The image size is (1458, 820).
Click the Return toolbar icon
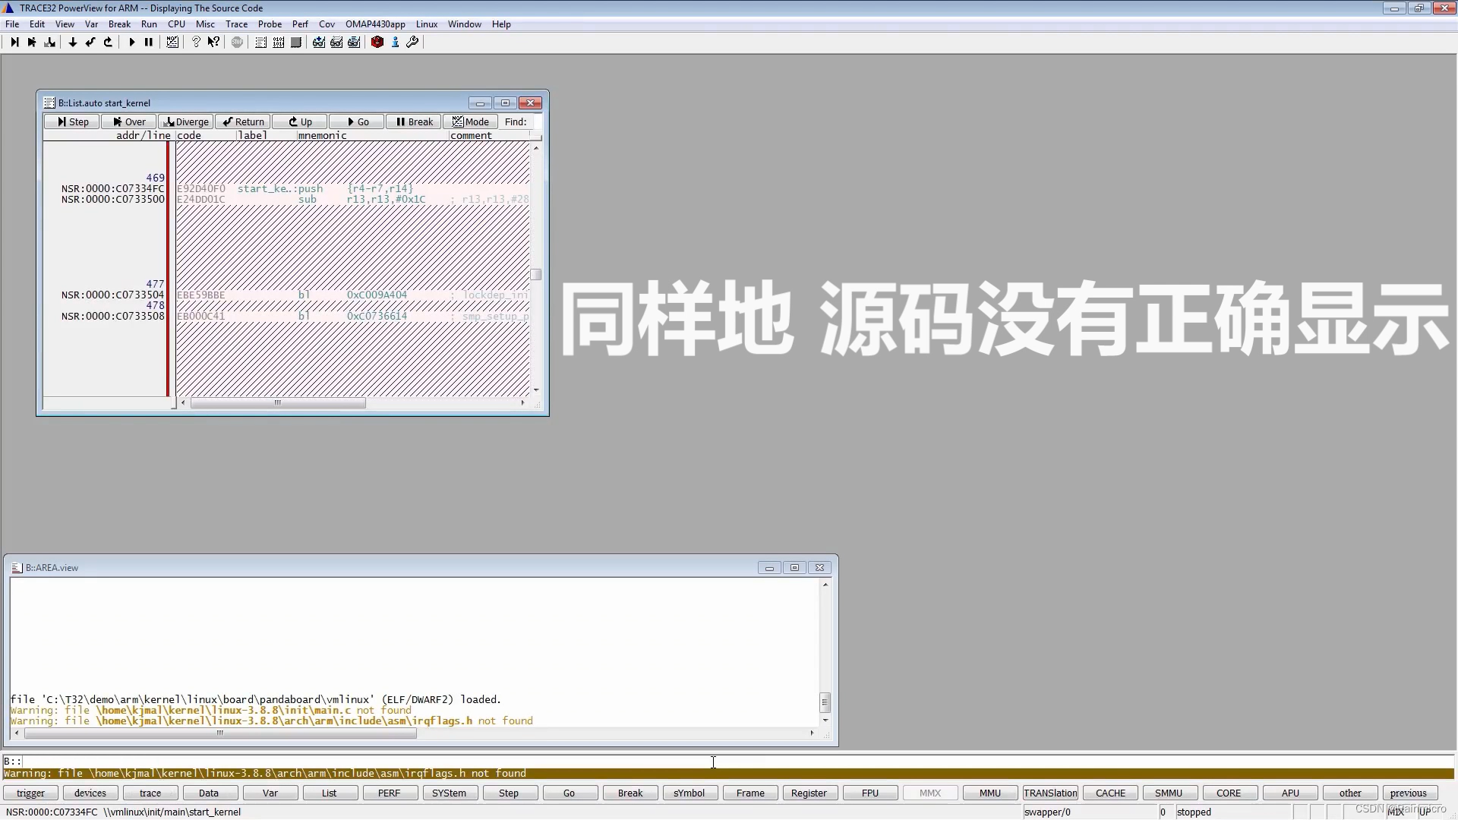[x=90, y=43]
